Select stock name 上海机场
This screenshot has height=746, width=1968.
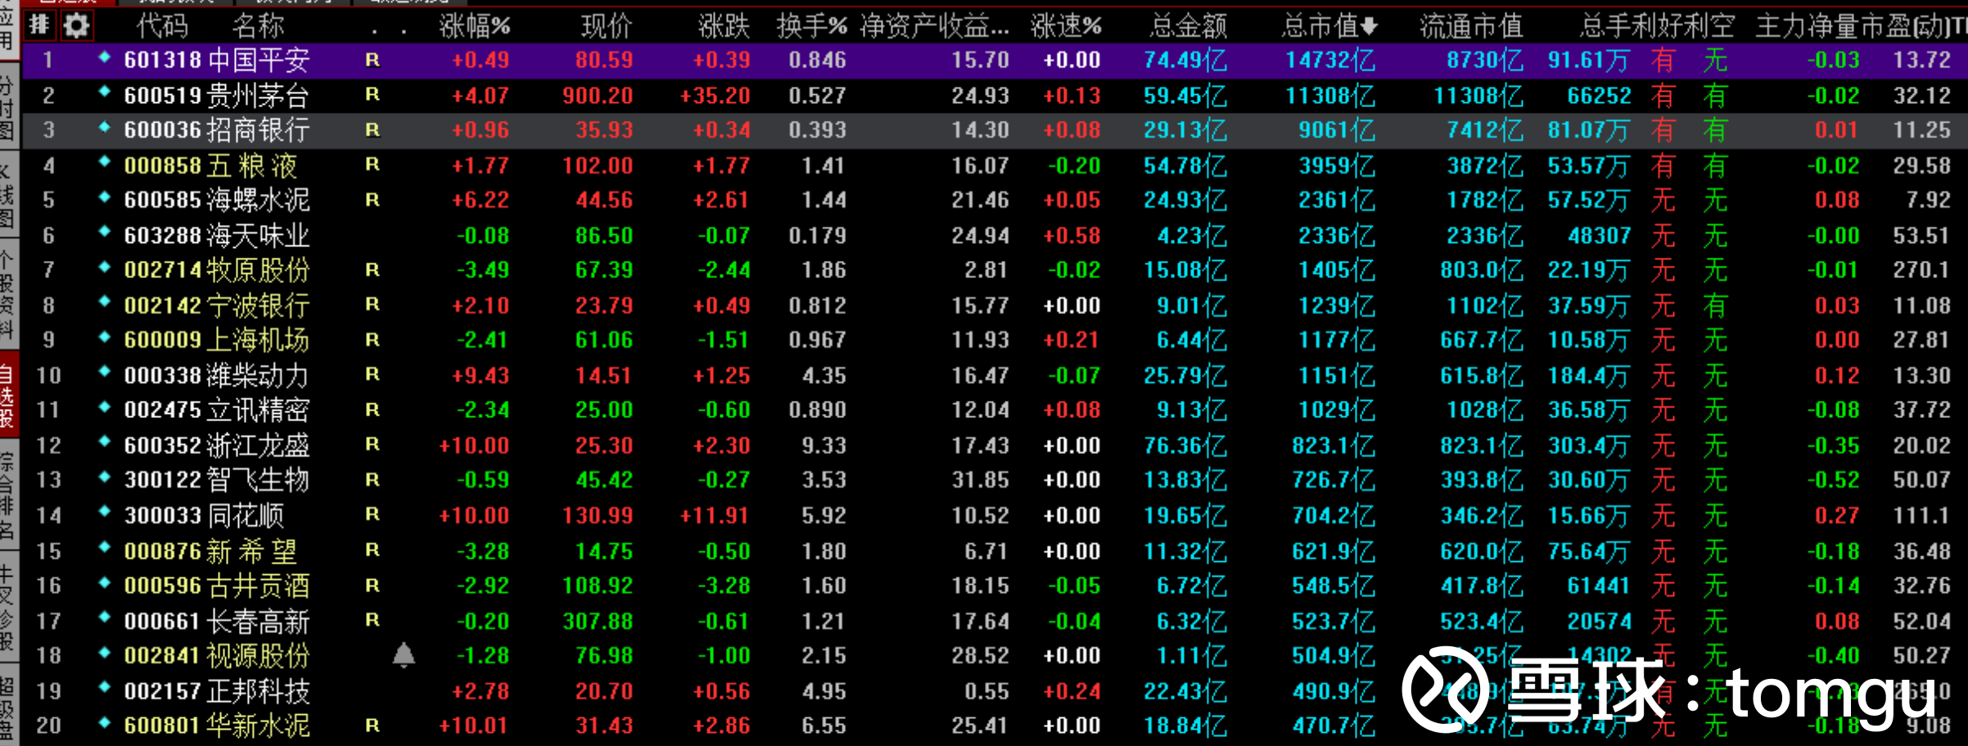coord(258,339)
